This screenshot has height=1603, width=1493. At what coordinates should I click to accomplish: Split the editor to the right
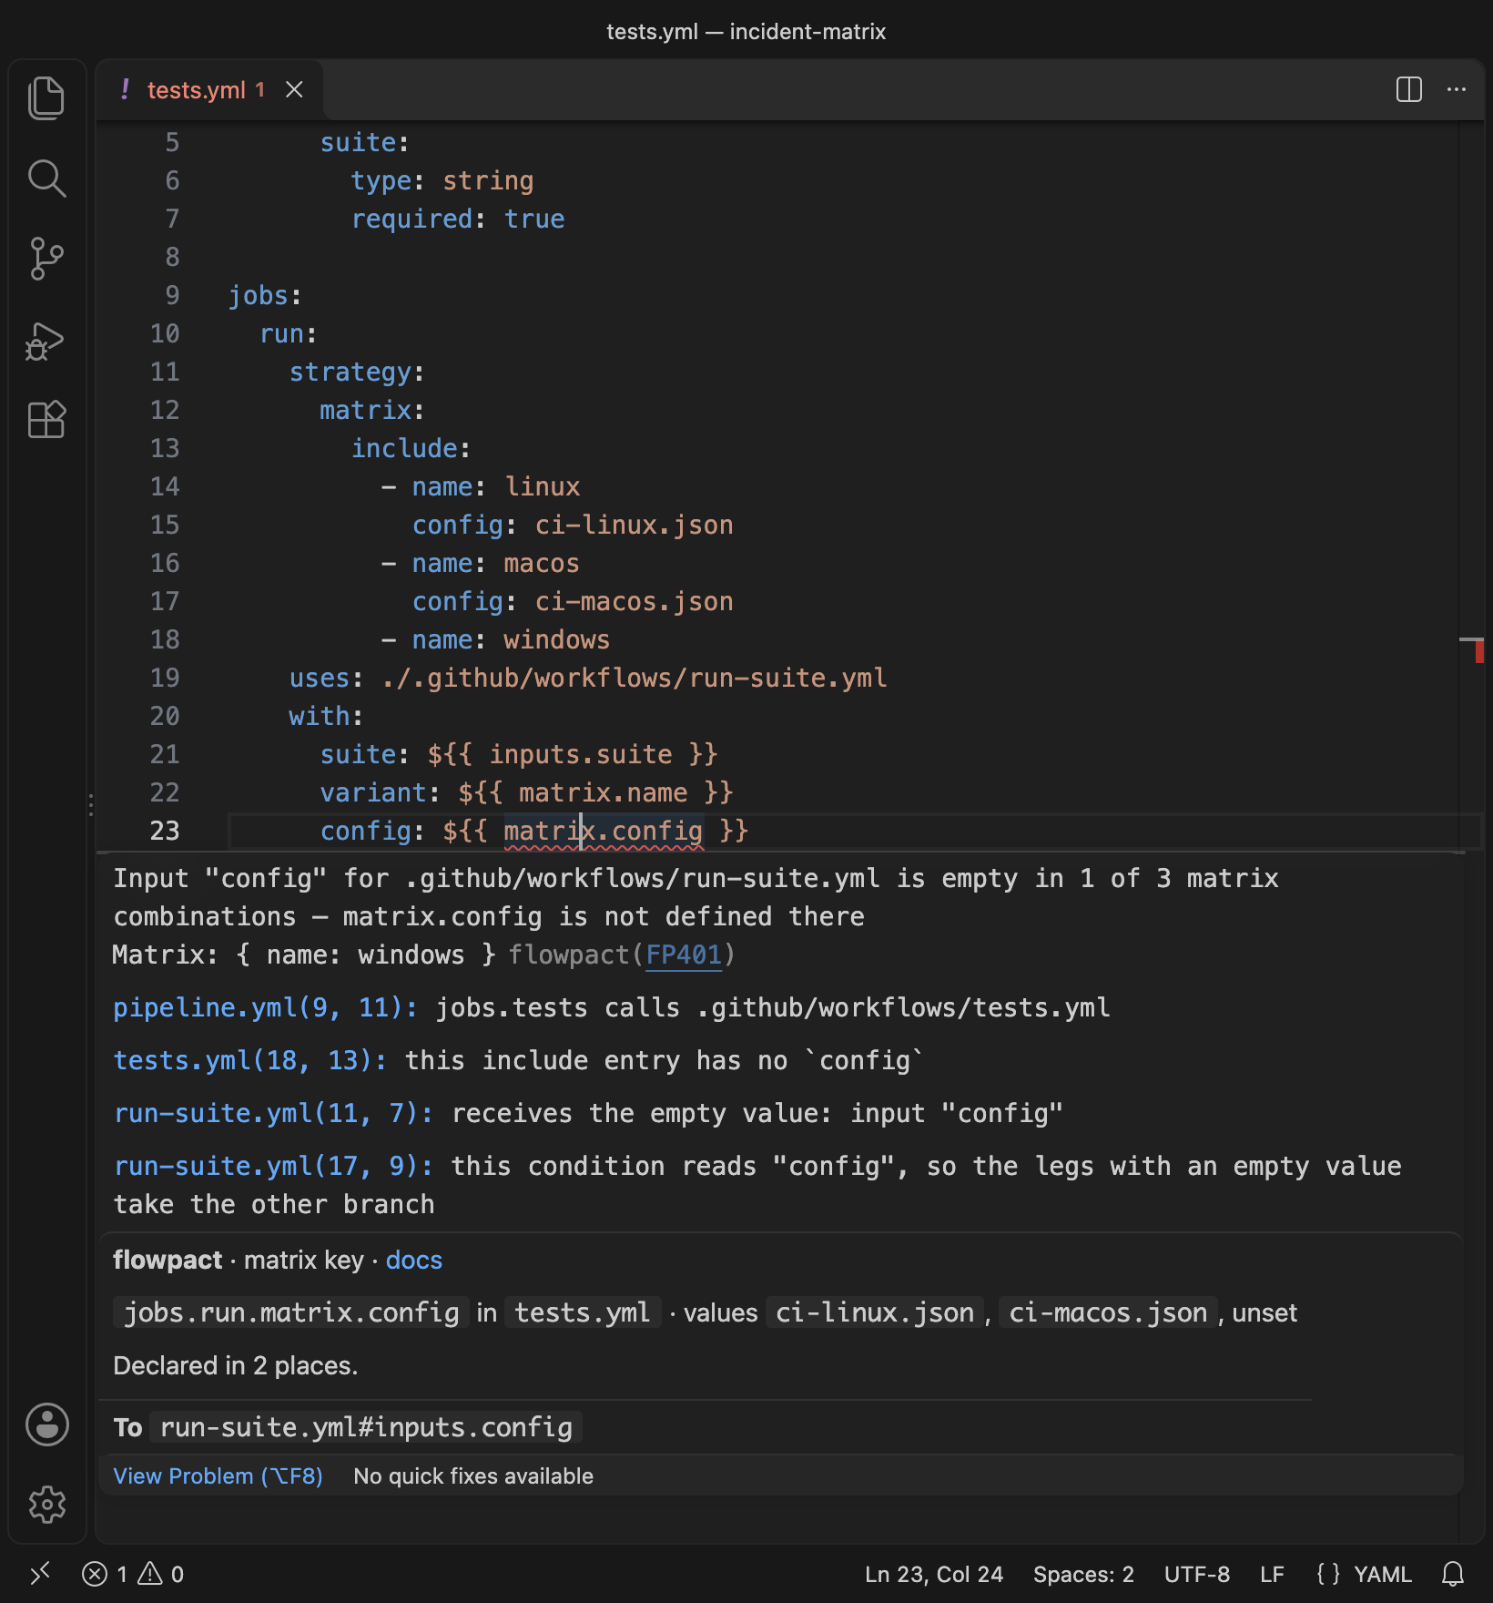point(1408,89)
